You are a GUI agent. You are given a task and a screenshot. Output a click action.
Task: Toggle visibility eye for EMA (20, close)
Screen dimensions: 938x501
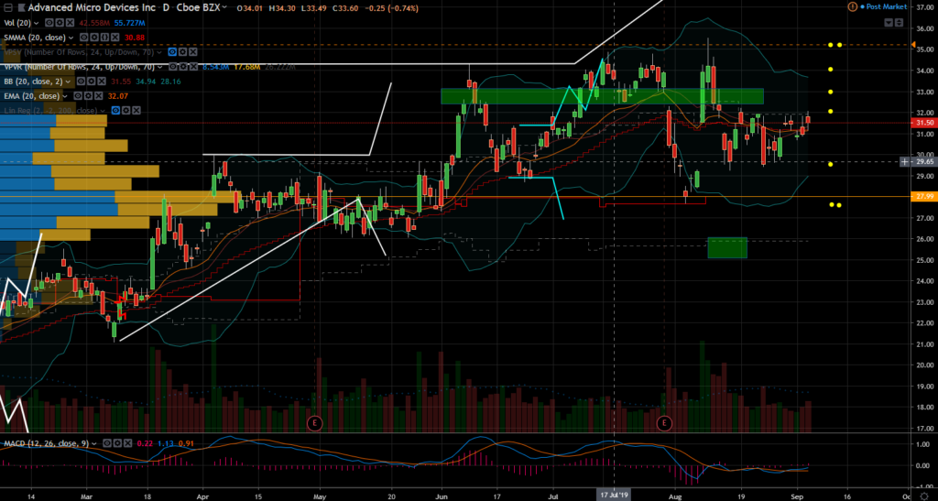click(x=78, y=95)
